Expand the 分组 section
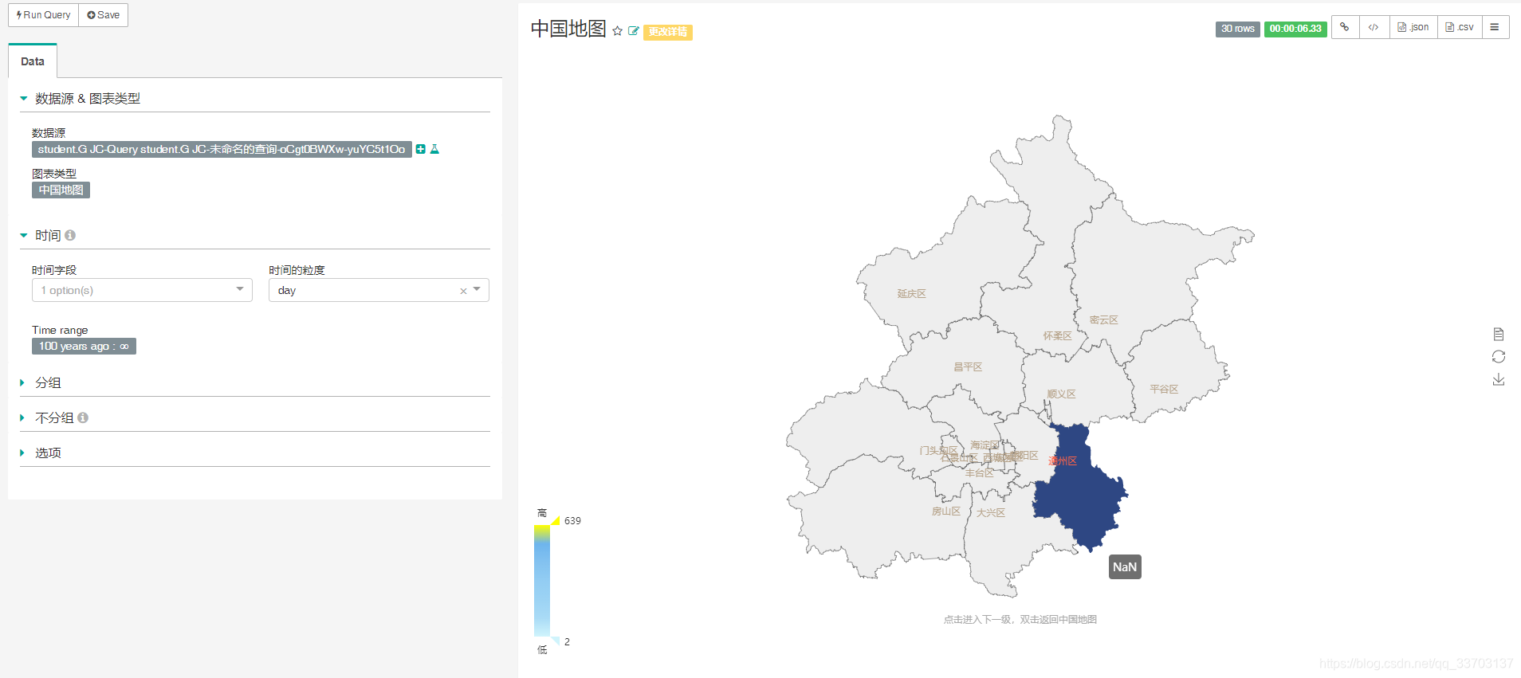1521x678 pixels. [48, 382]
